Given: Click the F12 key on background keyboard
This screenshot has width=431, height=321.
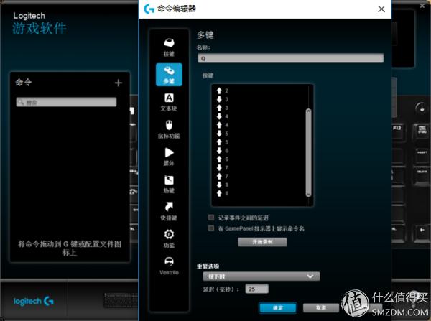Looking at the screenshot, I should click(398, 132).
